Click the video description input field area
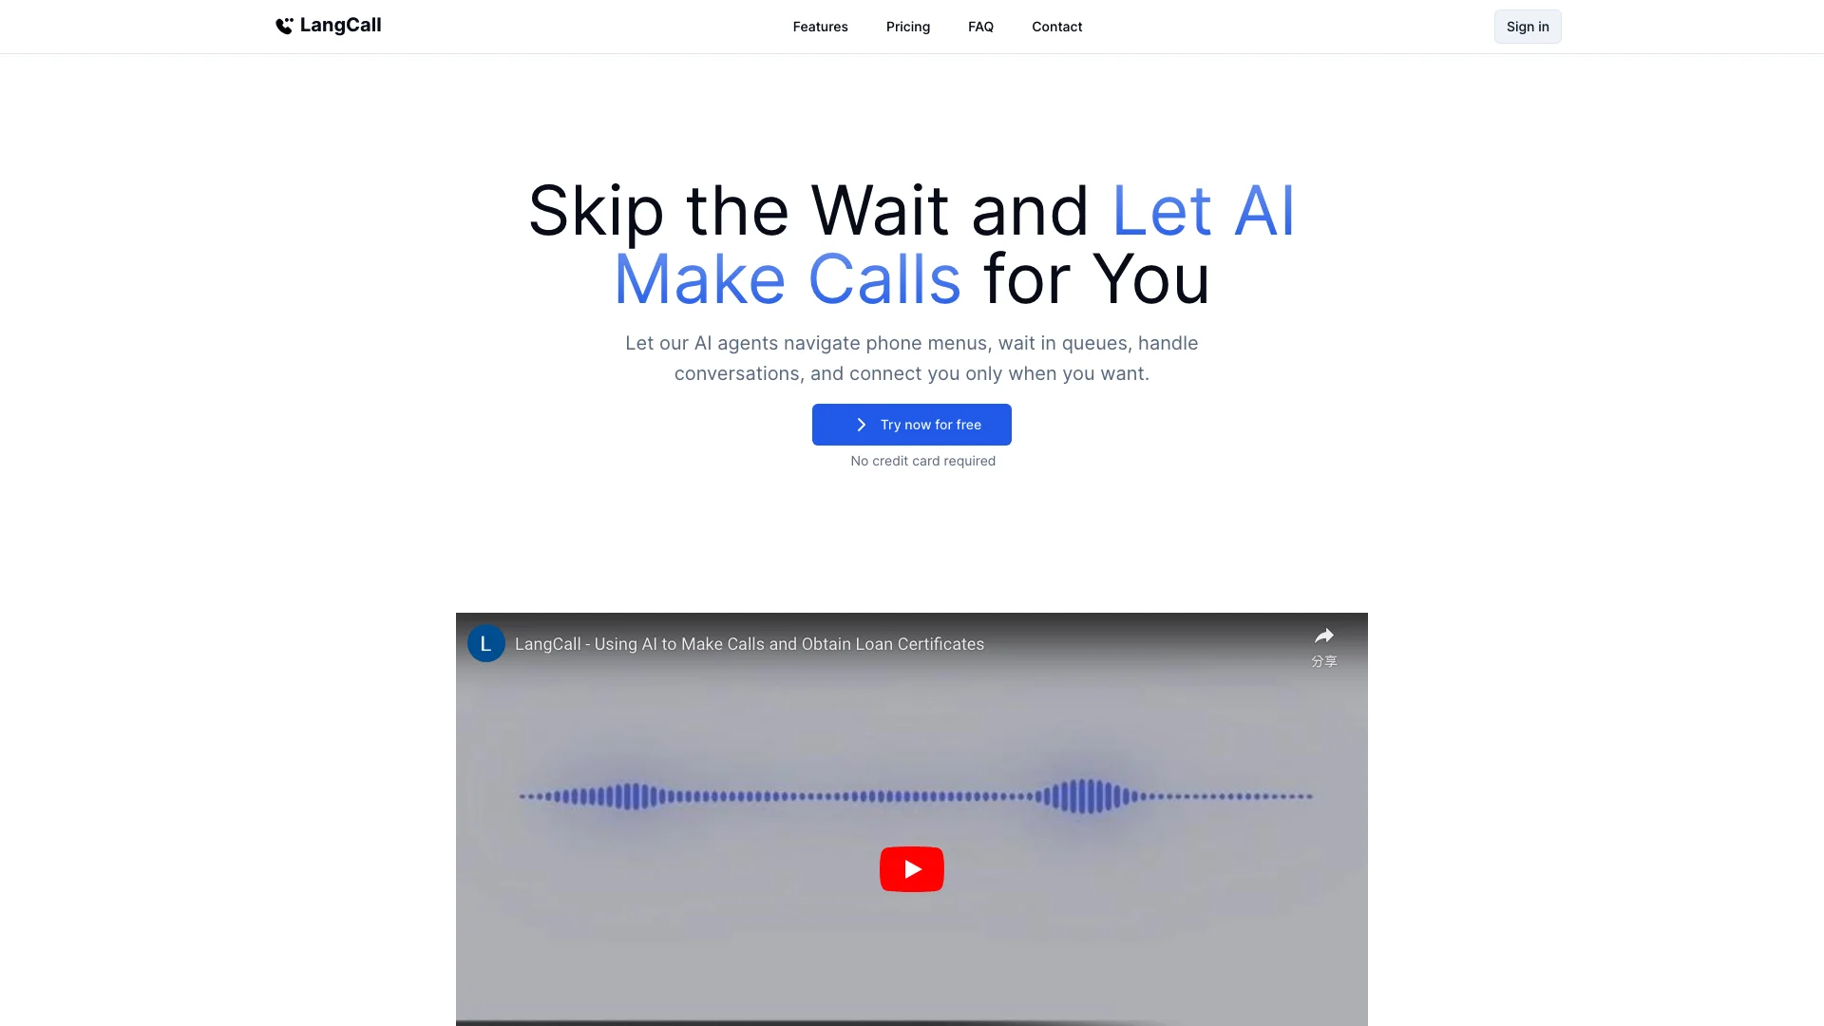This screenshot has height=1026, width=1824. click(748, 644)
